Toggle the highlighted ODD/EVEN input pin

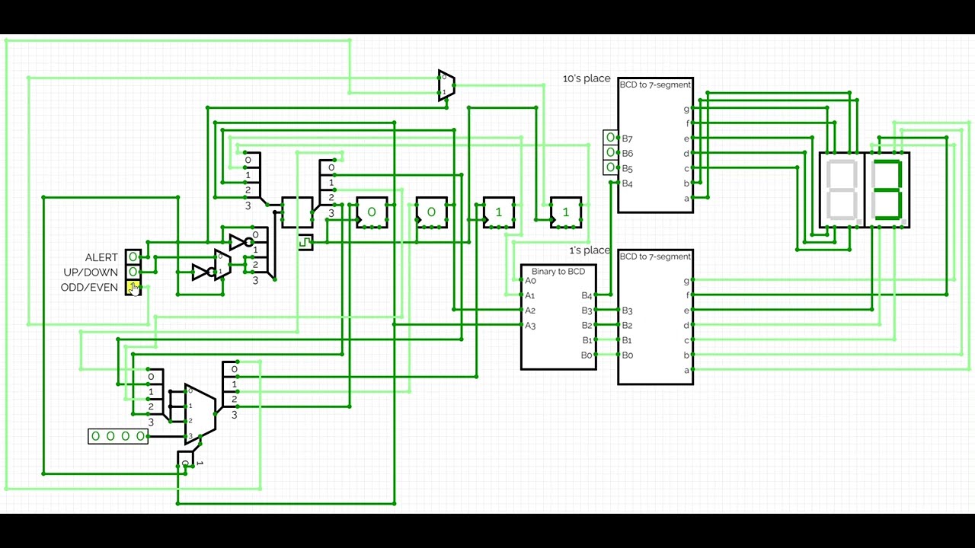pos(133,287)
